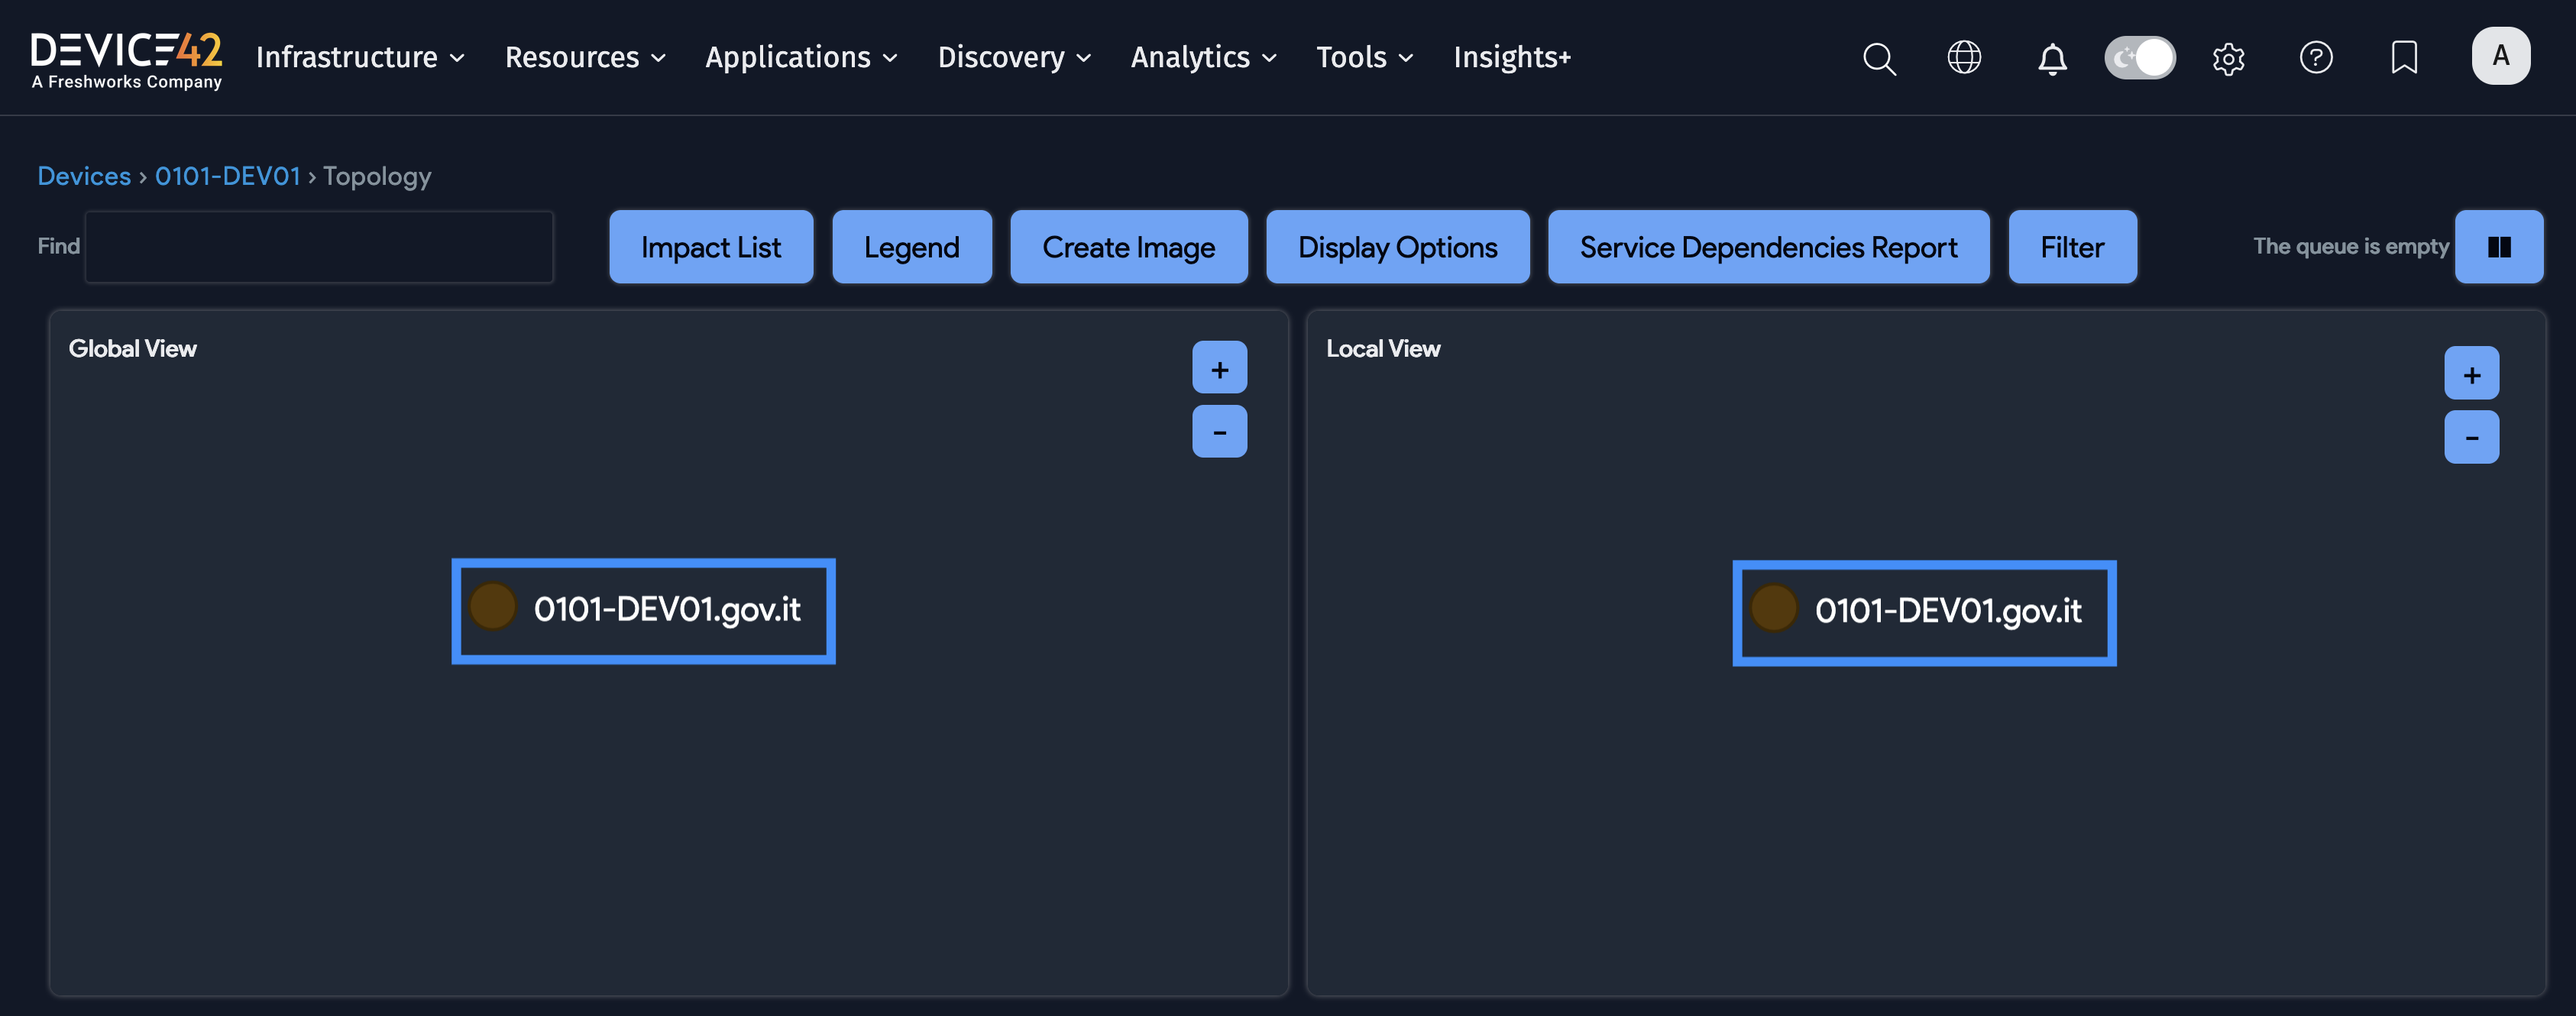Viewport: 2576px width, 1016px height.
Task: Click the globe language icon
Action: pyautogui.click(x=1965, y=58)
